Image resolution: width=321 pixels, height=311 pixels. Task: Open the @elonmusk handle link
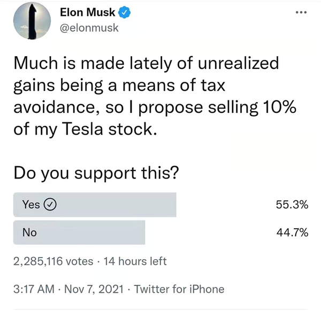click(89, 28)
